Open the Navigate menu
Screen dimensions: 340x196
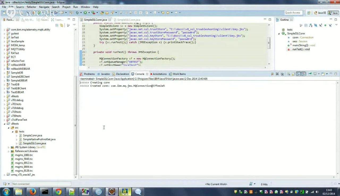point(44,7)
